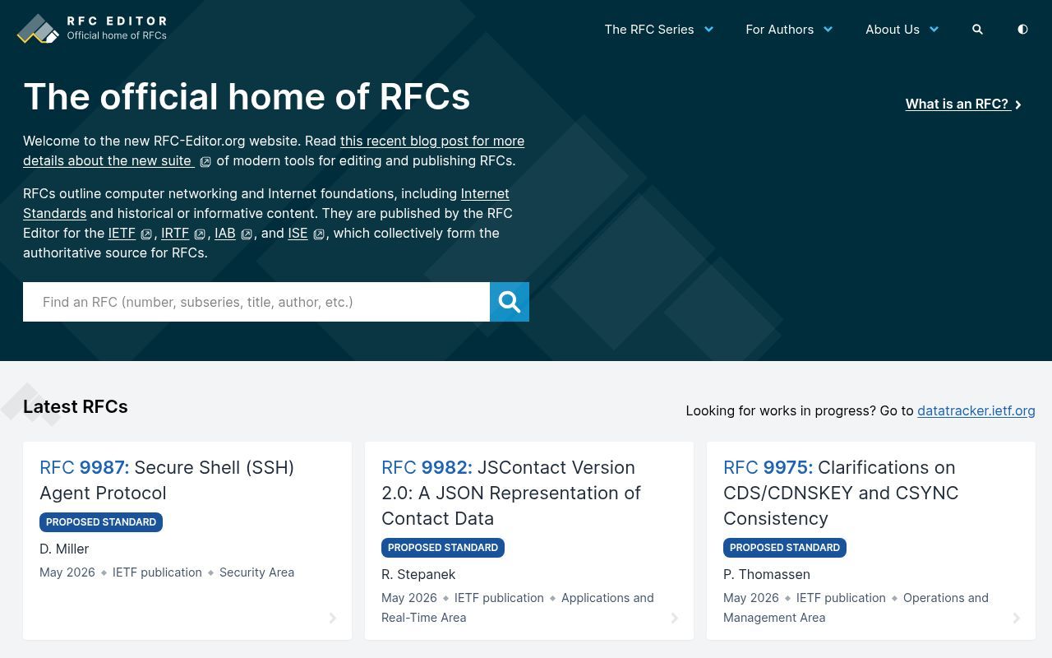The image size is (1052, 658).
Task: Visit the IAB link
Action: coord(225,233)
